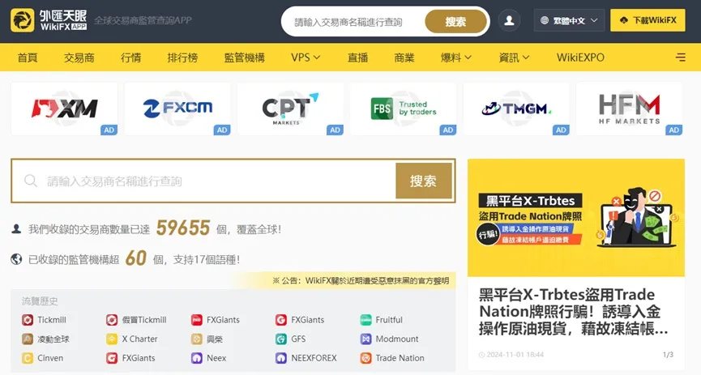701x375 pixels.
Task: Click the X Charter broker icon
Action: 112,339
